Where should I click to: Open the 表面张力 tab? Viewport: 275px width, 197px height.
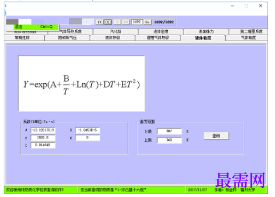206,31
